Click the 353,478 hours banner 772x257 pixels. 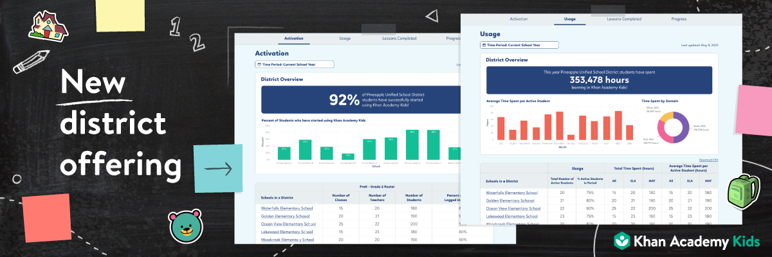coord(599,80)
